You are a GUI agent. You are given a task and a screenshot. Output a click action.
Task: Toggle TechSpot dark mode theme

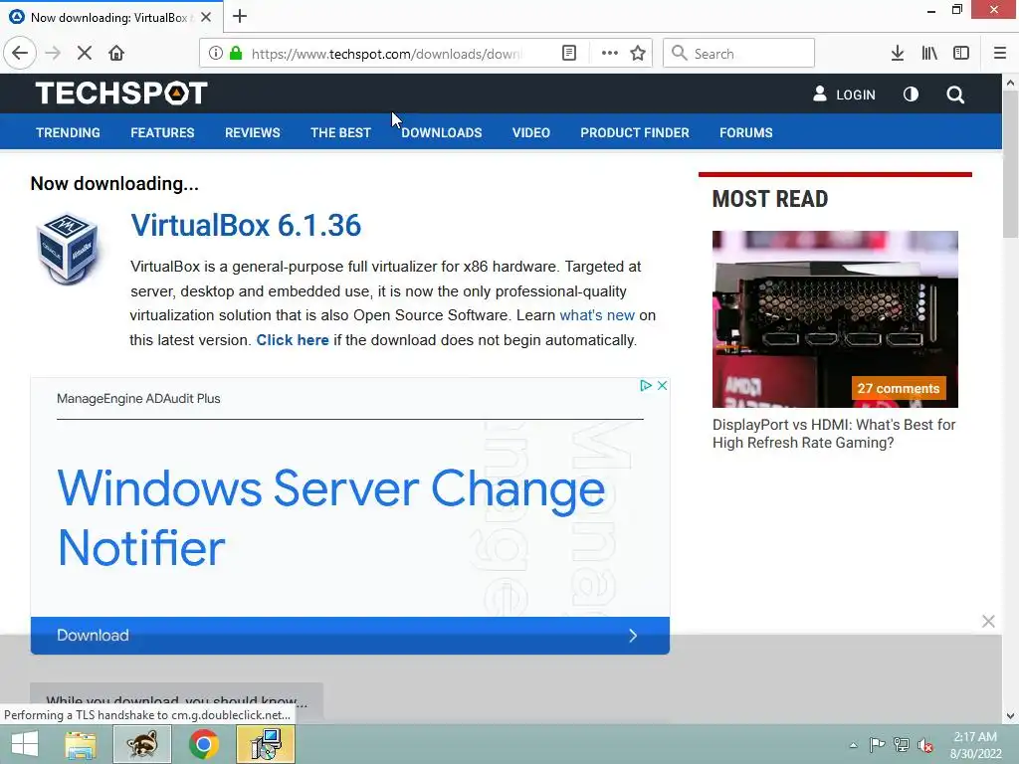(x=912, y=95)
